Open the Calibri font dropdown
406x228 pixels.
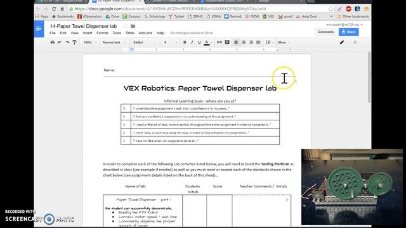pos(145,42)
